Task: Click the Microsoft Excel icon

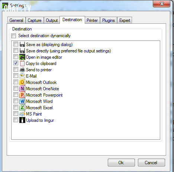Action: coord(22,107)
